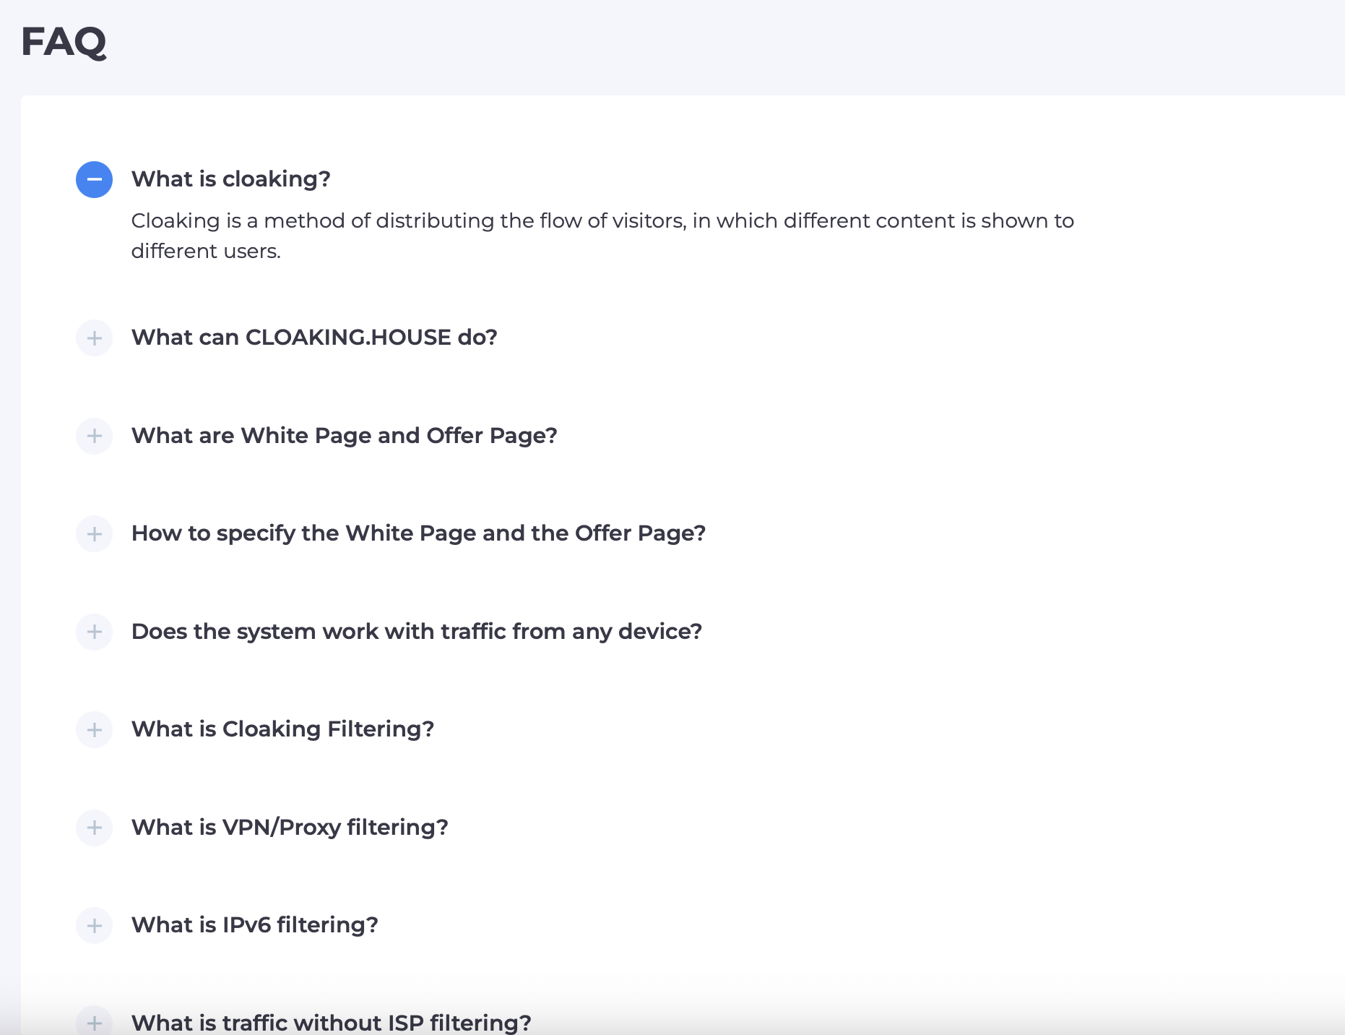The width and height of the screenshot is (1345, 1035).
Task: Open 'What is VPN/Proxy filtering?' question title
Action: point(290,828)
